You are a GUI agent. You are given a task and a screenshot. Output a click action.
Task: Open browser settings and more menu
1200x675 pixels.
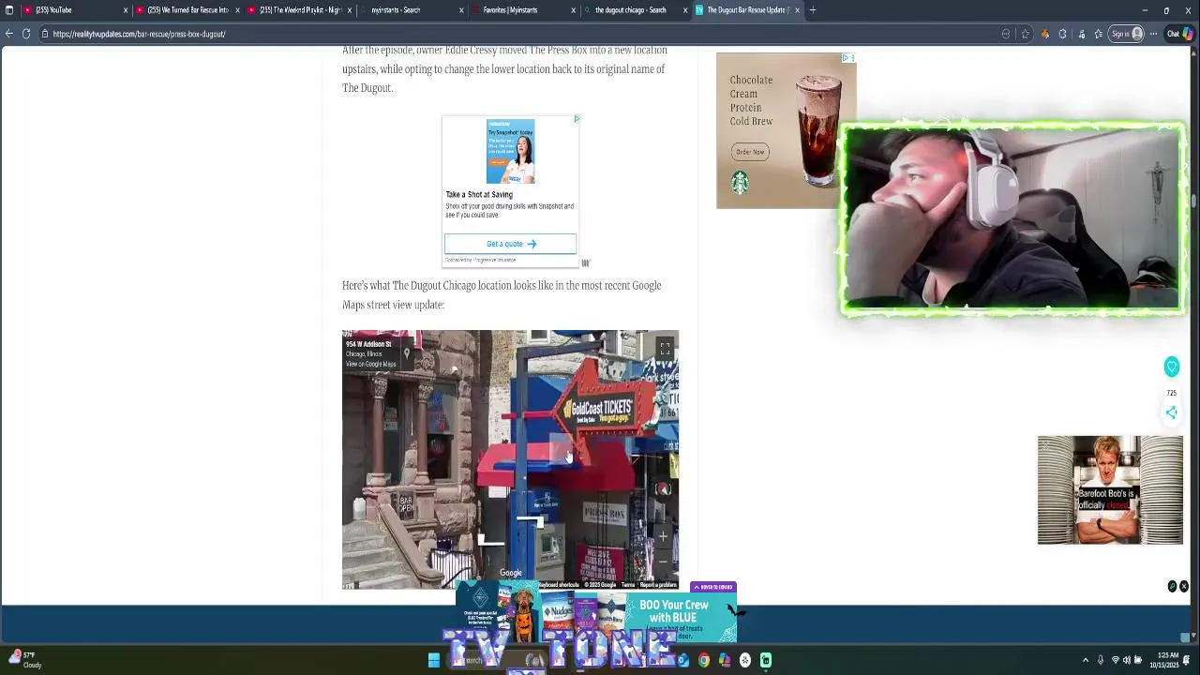(1154, 34)
